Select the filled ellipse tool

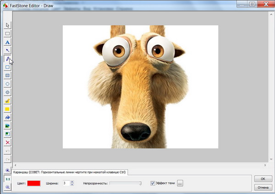[7, 92]
